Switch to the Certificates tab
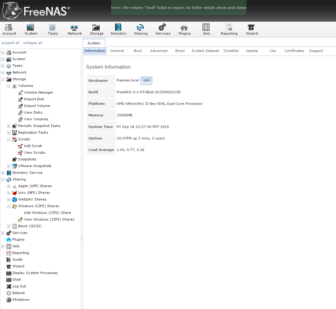Image resolution: width=336 pixels, height=309 pixels. tap(294, 51)
